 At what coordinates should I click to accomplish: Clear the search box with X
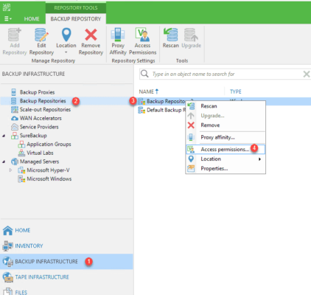point(307,74)
